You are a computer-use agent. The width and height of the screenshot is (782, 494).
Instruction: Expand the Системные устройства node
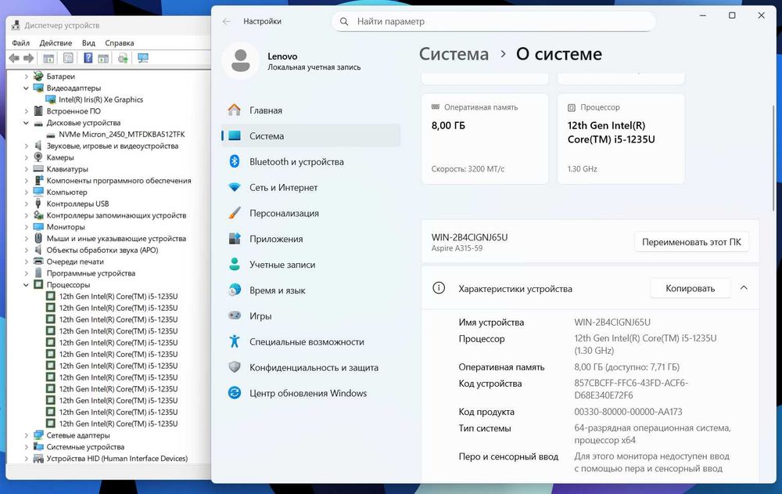(x=27, y=447)
